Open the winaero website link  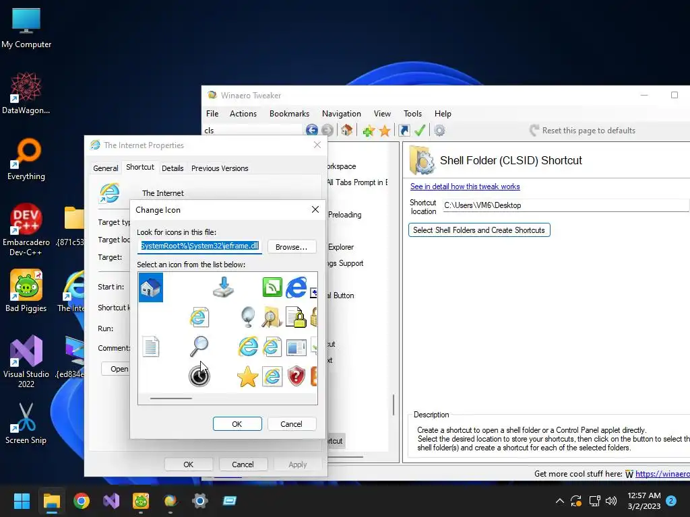662,473
